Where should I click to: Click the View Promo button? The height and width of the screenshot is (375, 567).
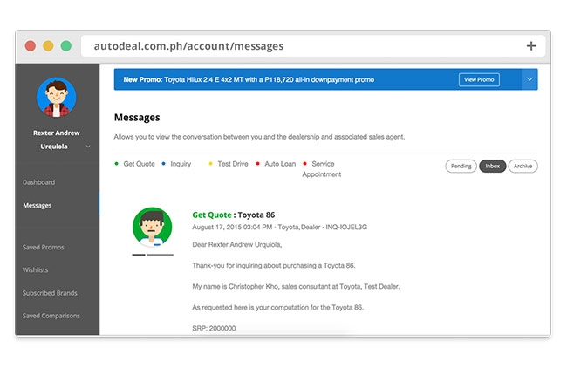(x=479, y=79)
